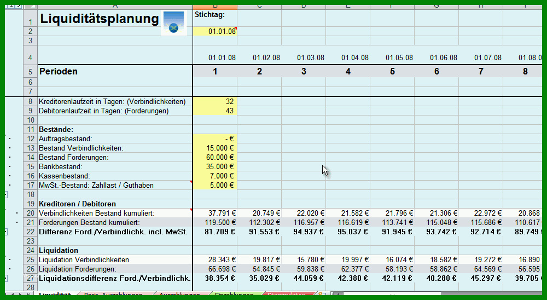
Task: Switch to the Basis_Auszahlungen sheet tab
Action: (113, 295)
